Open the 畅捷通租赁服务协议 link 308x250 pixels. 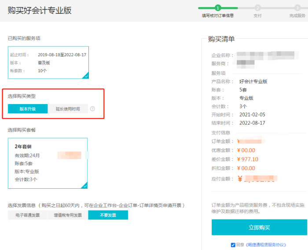coord(266,245)
